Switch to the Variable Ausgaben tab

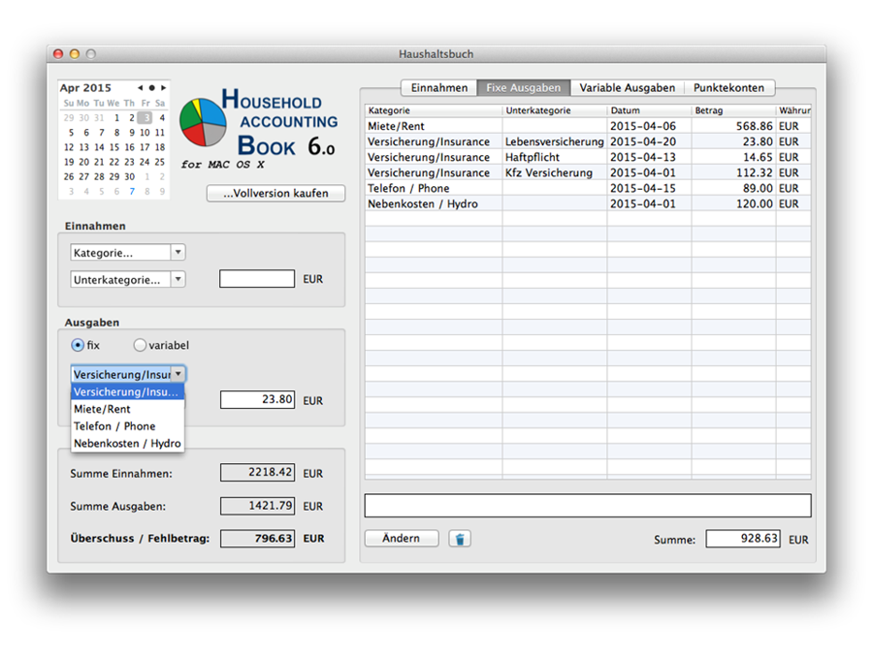(x=627, y=87)
